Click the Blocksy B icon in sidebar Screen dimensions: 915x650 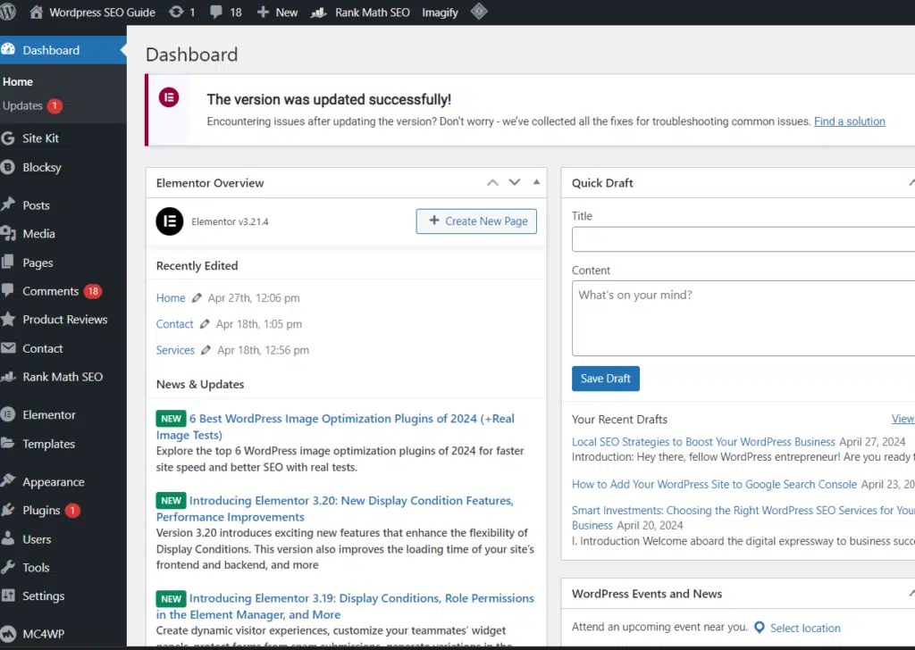coord(8,167)
